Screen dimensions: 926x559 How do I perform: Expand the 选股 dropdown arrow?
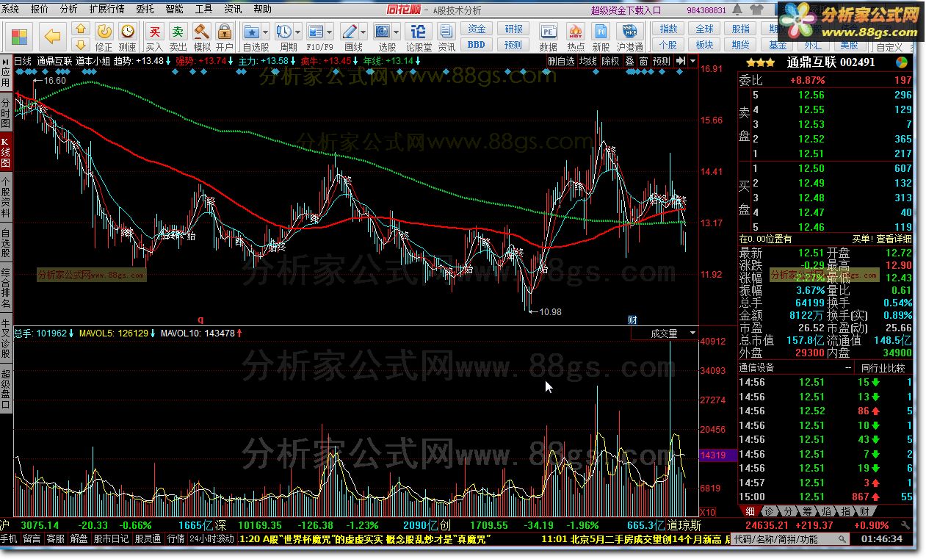[396, 32]
